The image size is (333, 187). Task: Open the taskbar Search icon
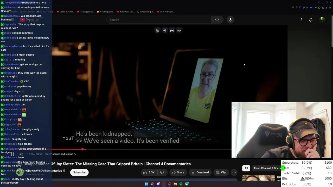[152, 184]
